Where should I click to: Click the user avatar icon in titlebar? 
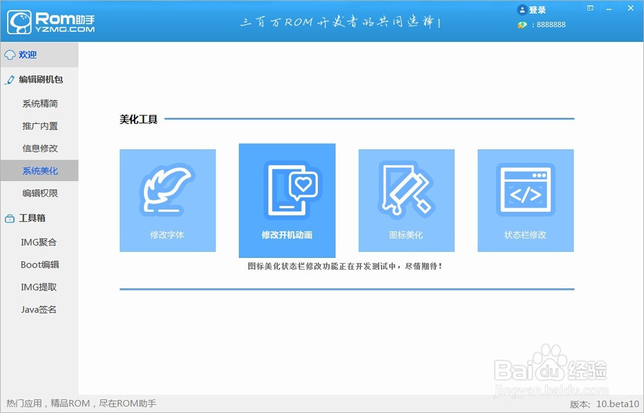coord(521,9)
